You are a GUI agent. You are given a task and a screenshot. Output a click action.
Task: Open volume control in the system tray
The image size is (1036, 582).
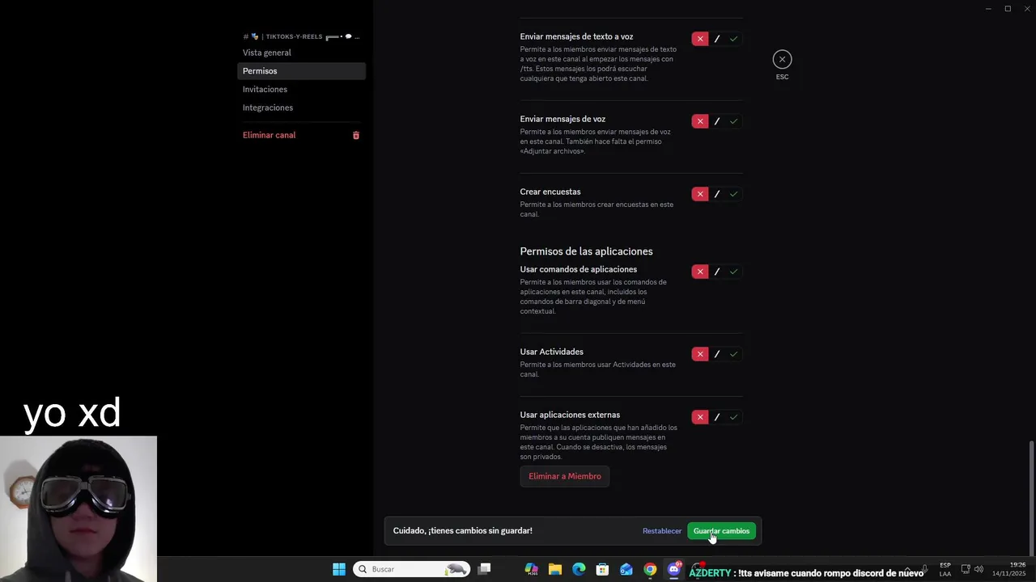pos(979,569)
